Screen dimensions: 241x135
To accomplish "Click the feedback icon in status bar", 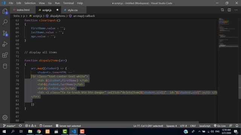I will pyautogui.click(x=230, y=126).
